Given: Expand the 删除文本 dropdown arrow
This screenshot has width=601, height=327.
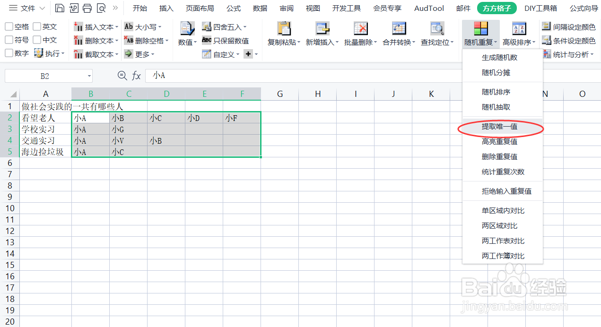Looking at the screenshot, I should click(x=116, y=41).
